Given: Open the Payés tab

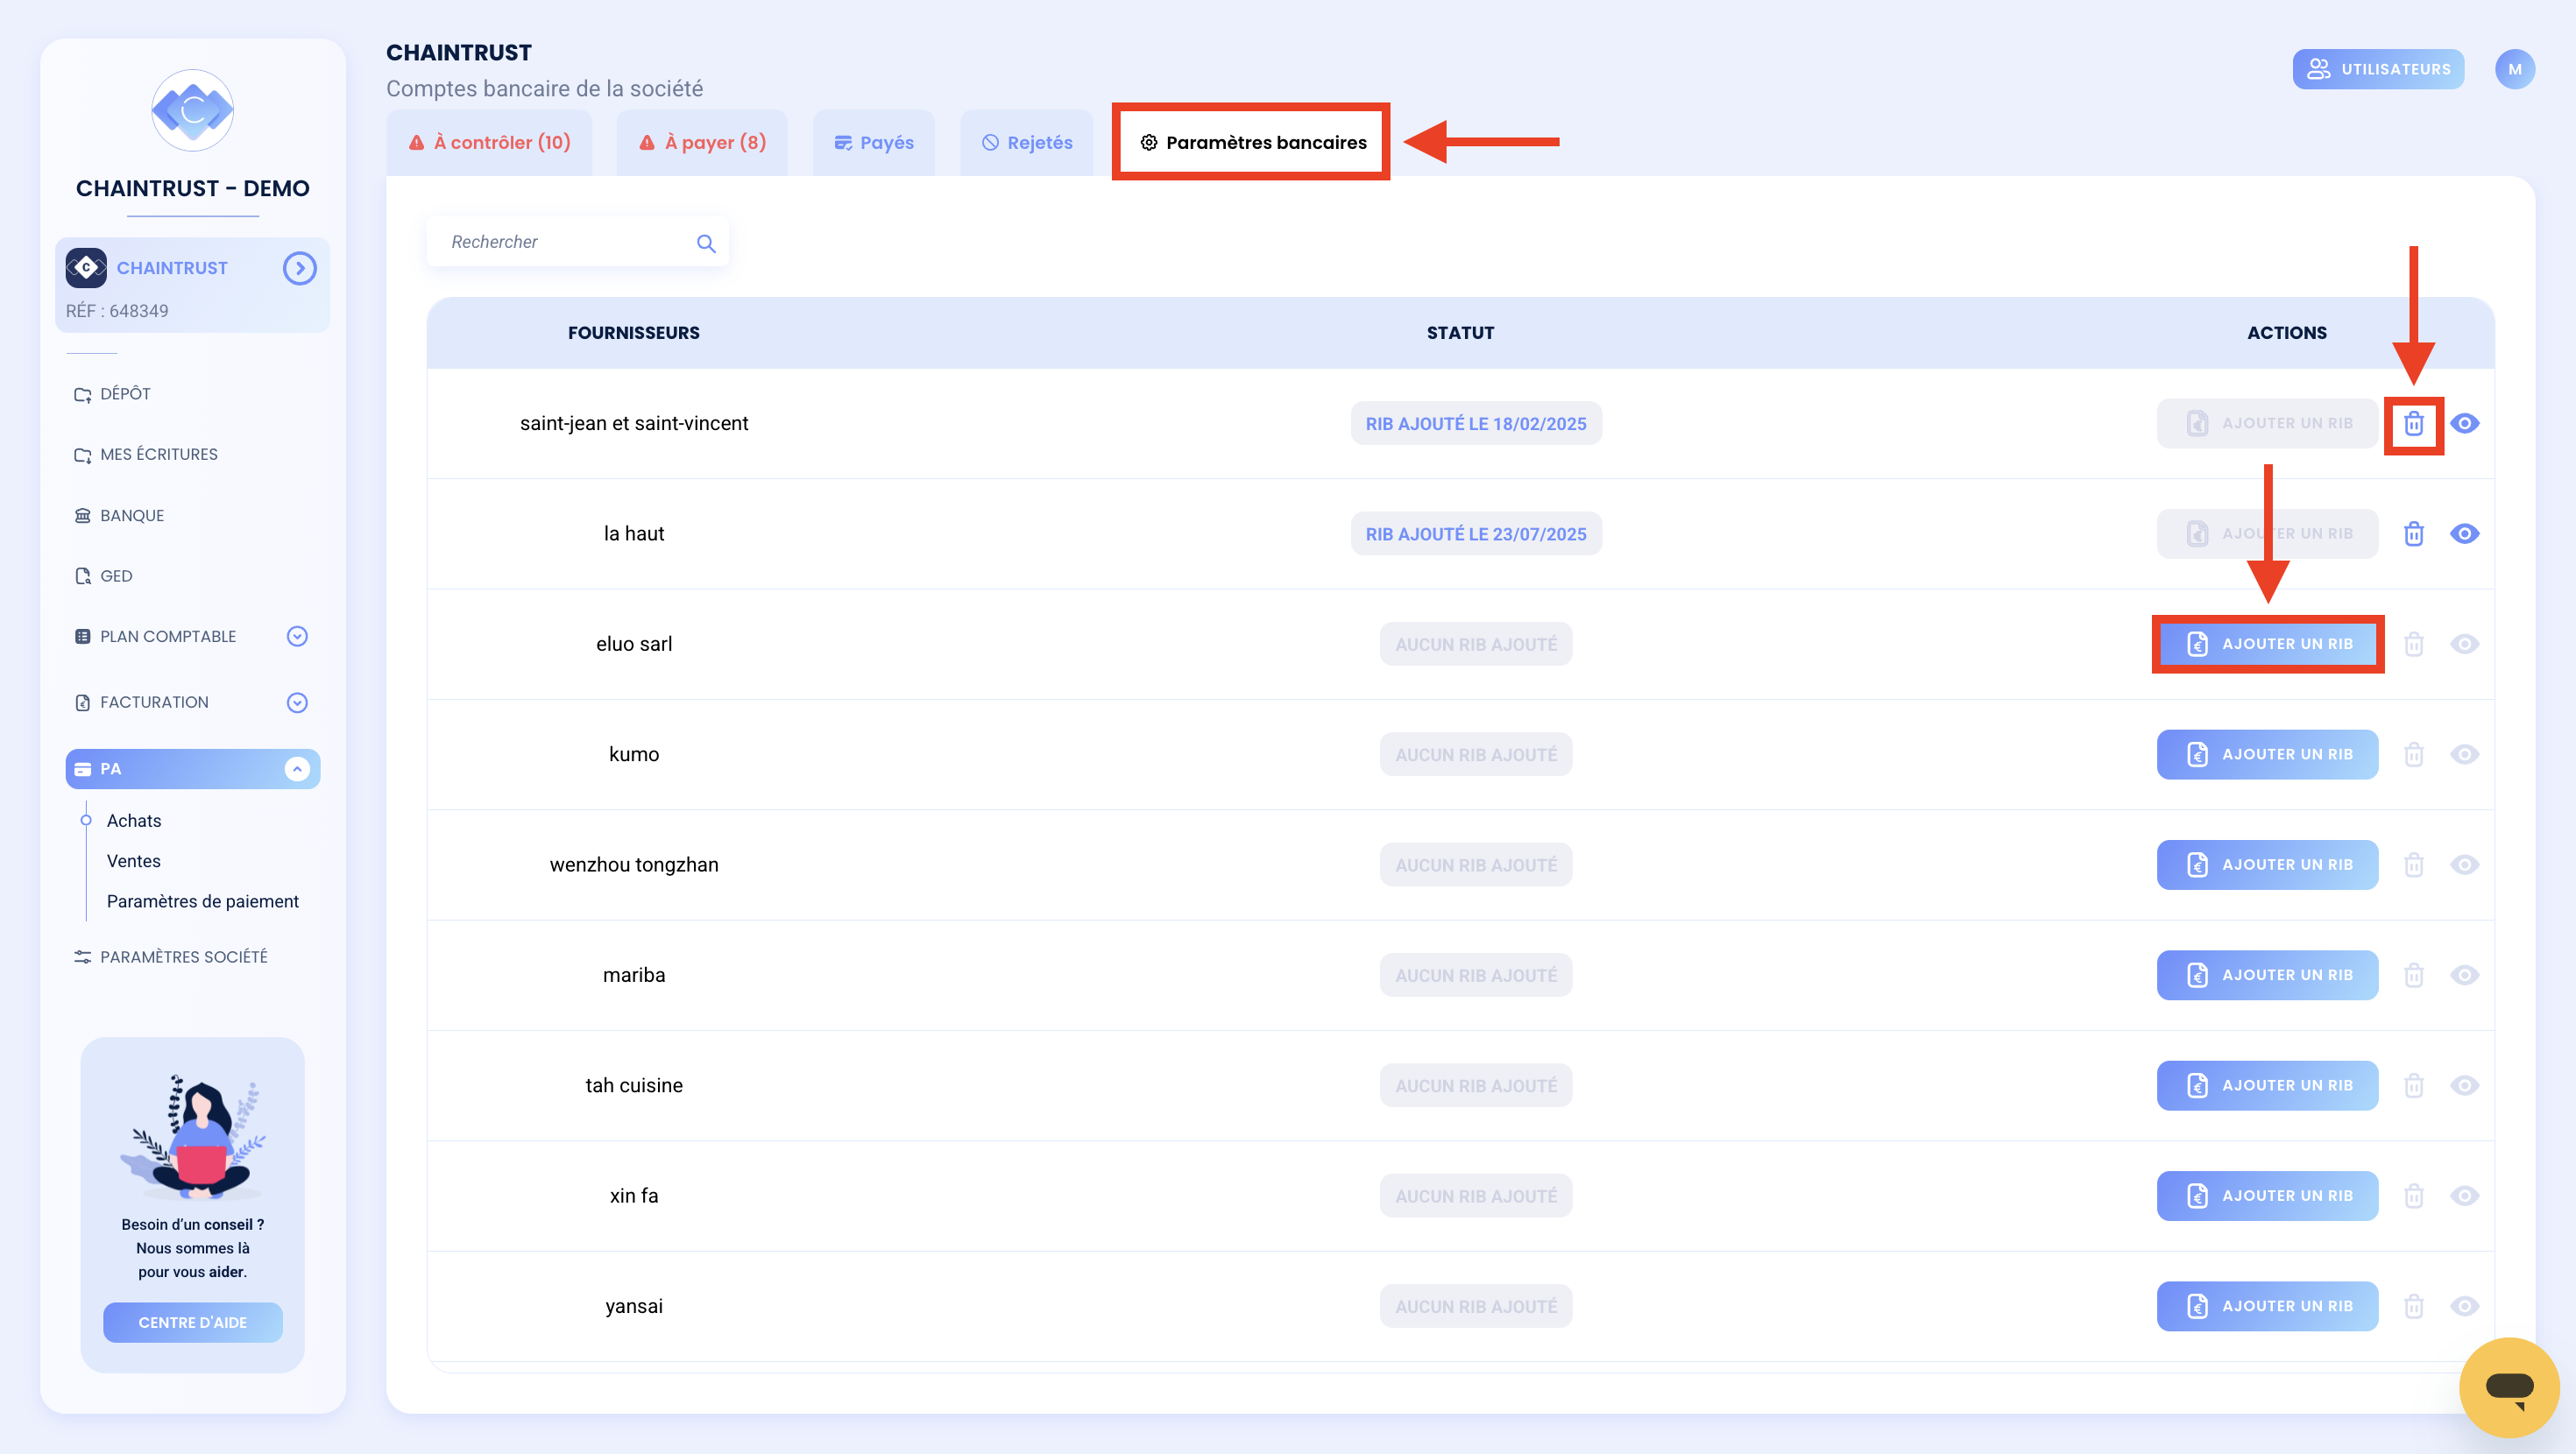Looking at the screenshot, I should 874,143.
